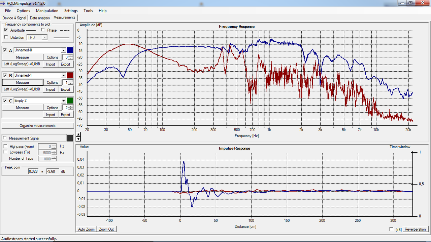Enable the Measurement Signal checkbox
The image size is (431, 242).
[5, 138]
